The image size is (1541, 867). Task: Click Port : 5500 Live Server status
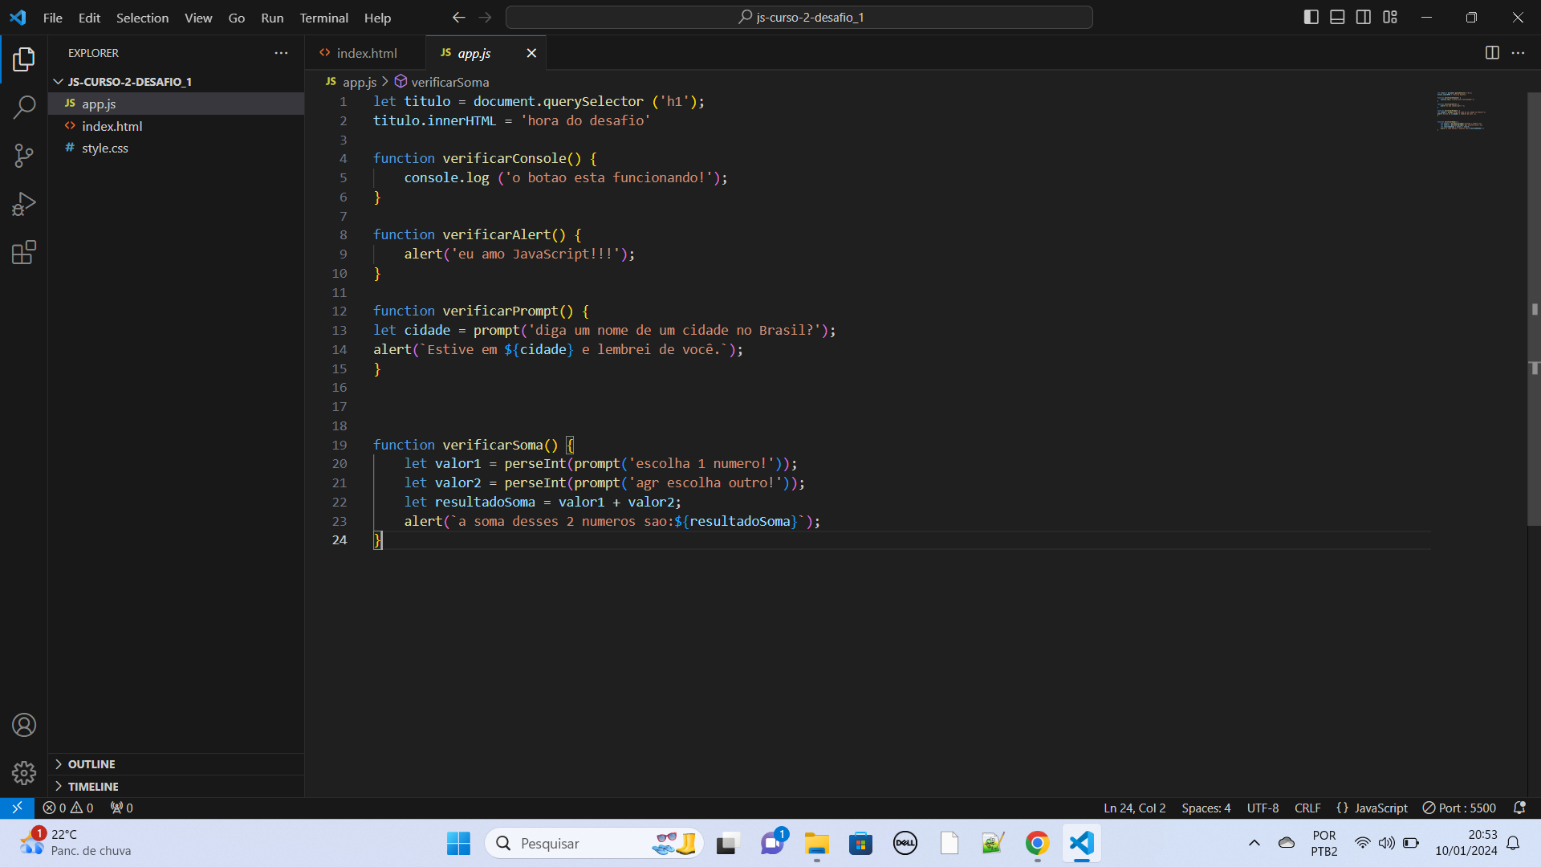click(x=1459, y=808)
